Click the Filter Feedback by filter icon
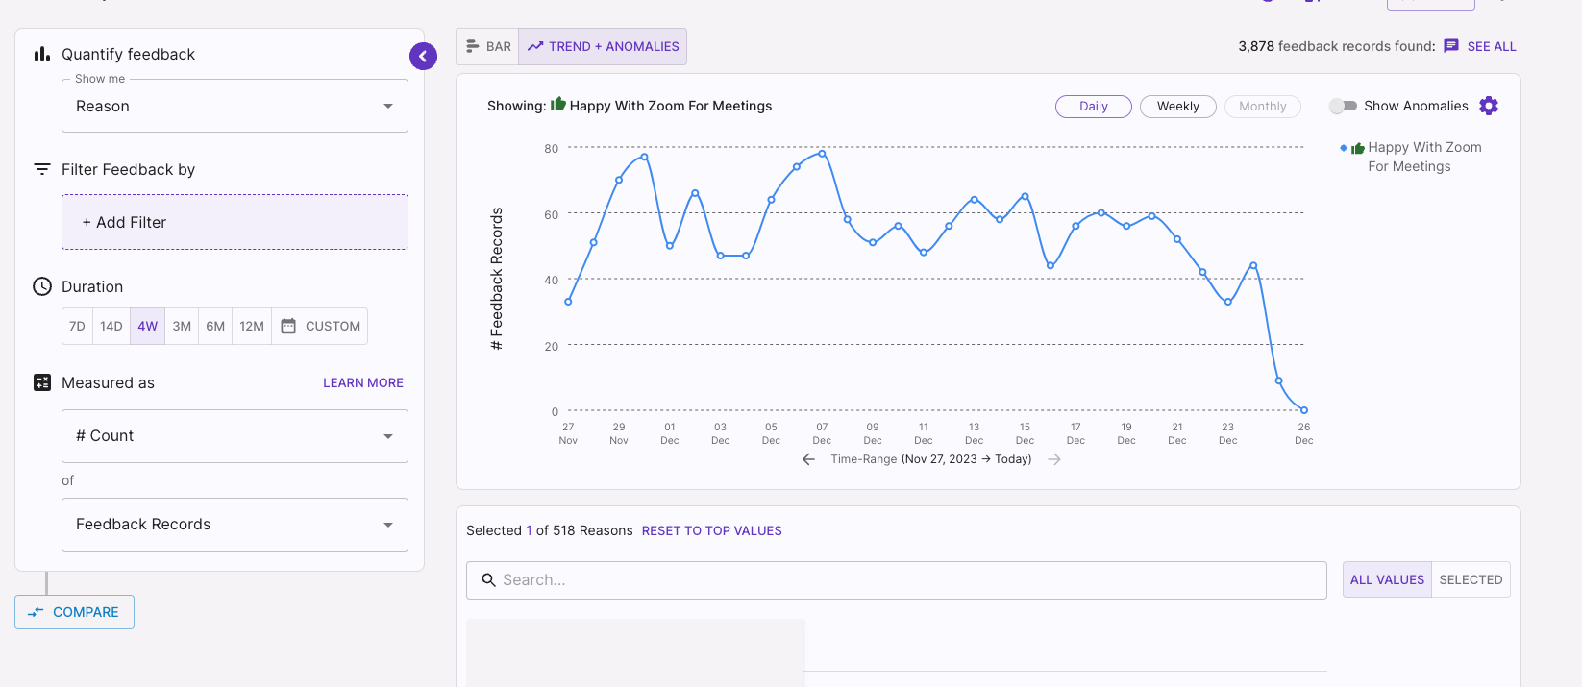 point(42,169)
